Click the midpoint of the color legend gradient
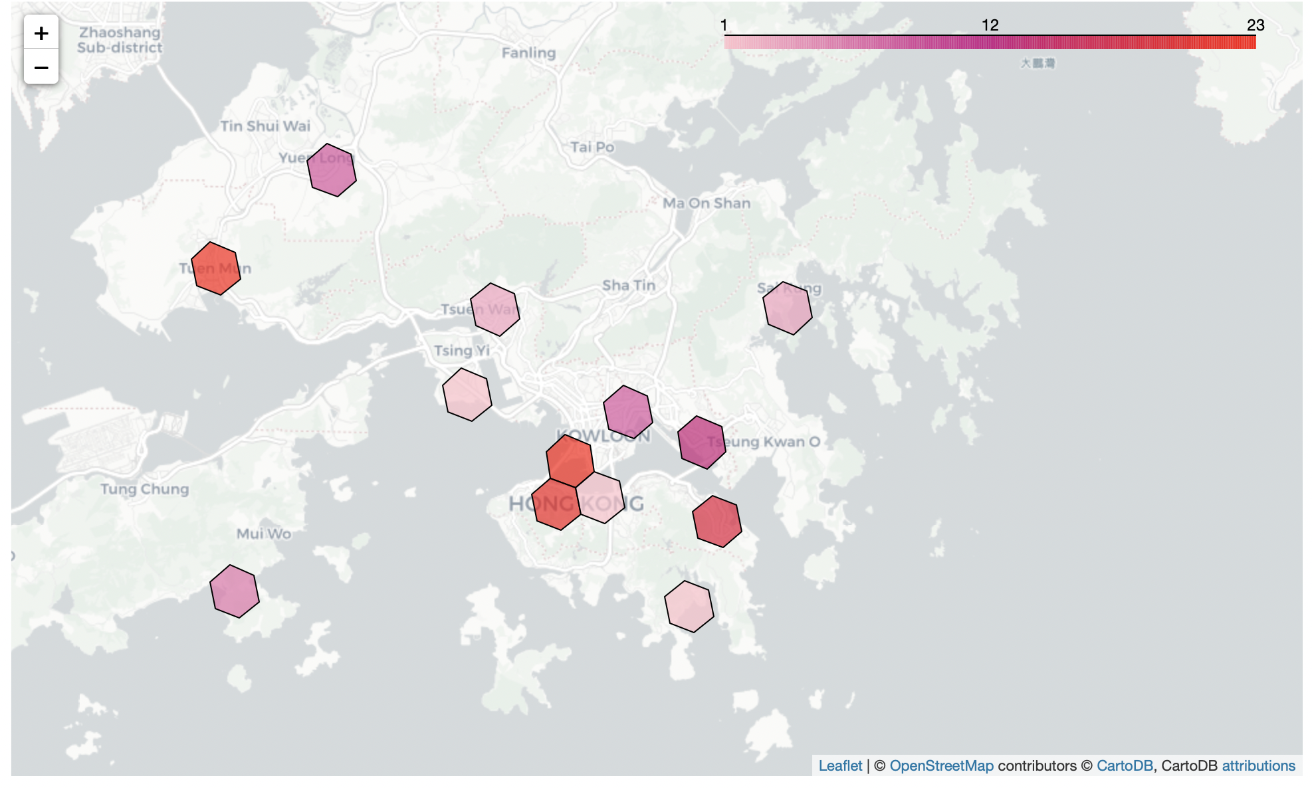 point(990,41)
